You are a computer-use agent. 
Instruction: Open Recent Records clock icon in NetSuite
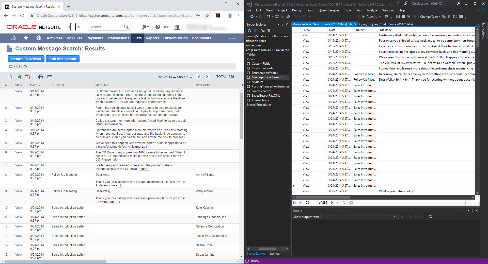(x=13, y=38)
